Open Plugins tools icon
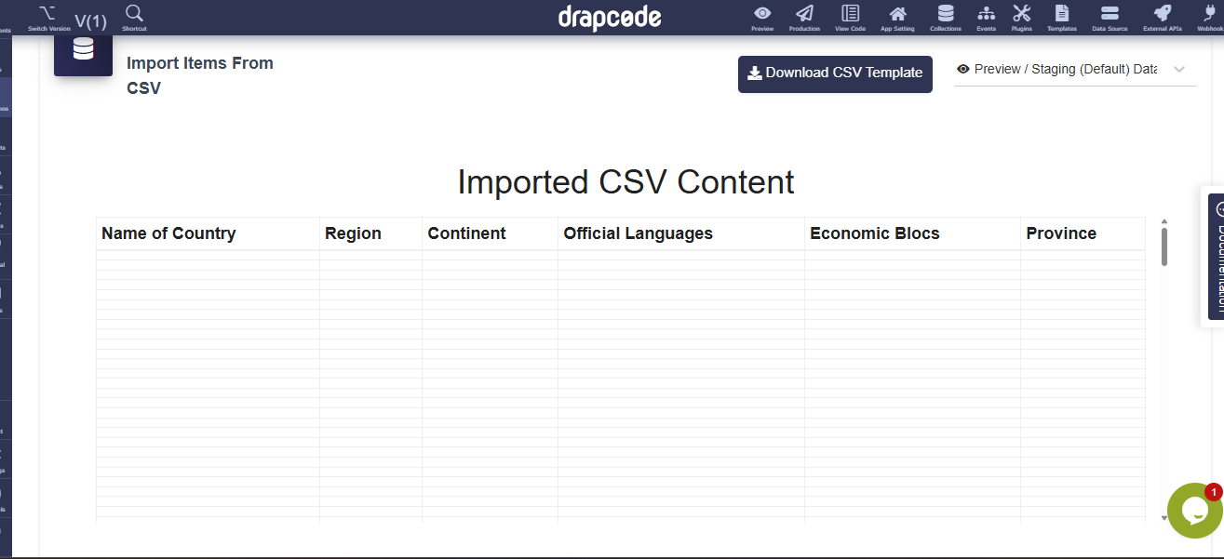This screenshot has height=559, width=1224. click(x=1022, y=14)
